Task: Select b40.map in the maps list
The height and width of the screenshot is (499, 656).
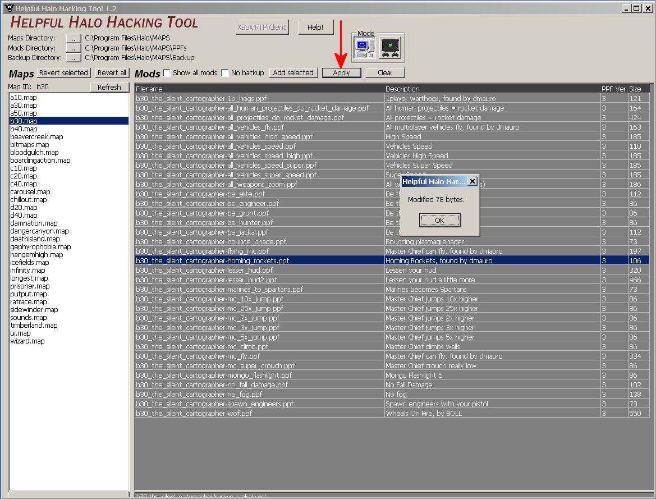Action: click(68, 129)
